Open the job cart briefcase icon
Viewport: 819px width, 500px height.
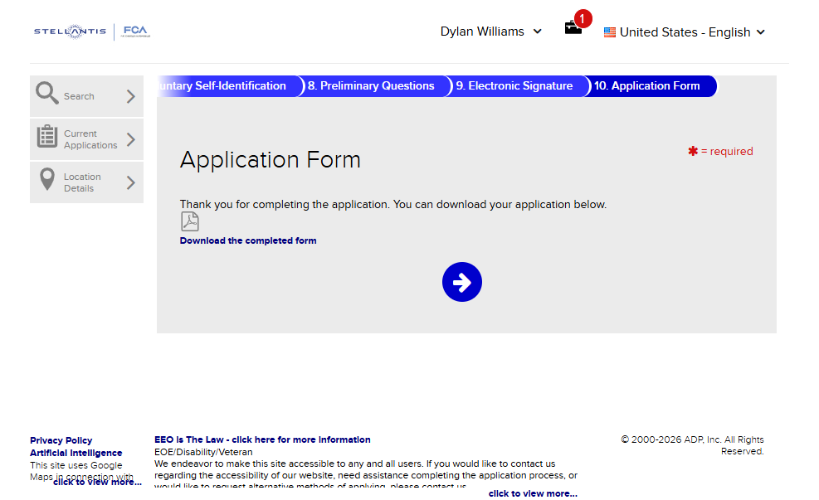(573, 28)
